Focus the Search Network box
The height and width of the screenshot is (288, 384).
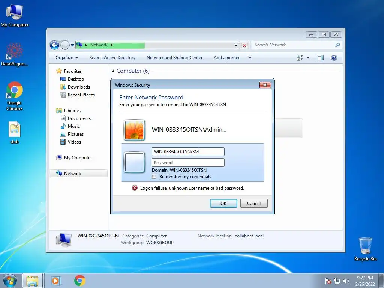coord(293,45)
